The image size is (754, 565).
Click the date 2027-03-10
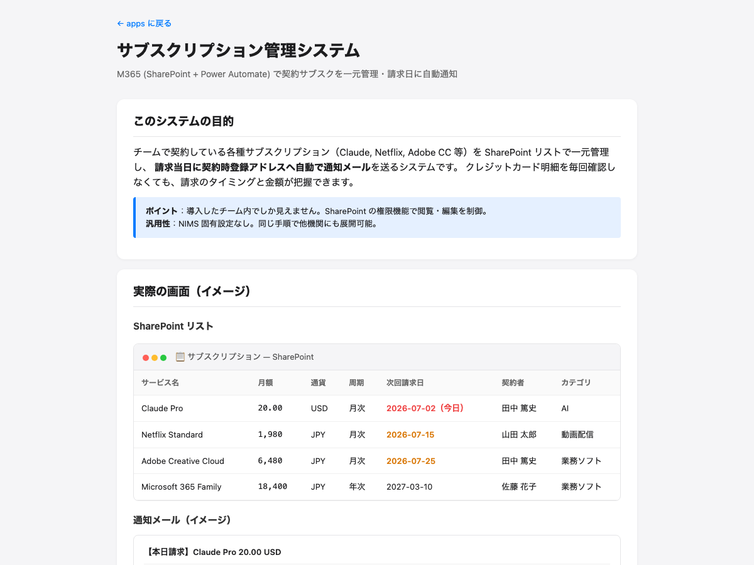pos(409,487)
